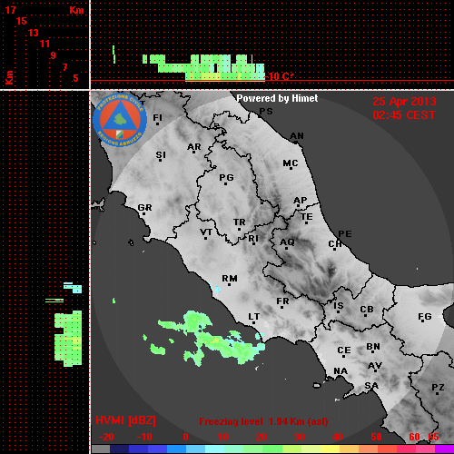Screen dimensions: 454x454
Task: Click the NA city label
Action: [x=340, y=370]
